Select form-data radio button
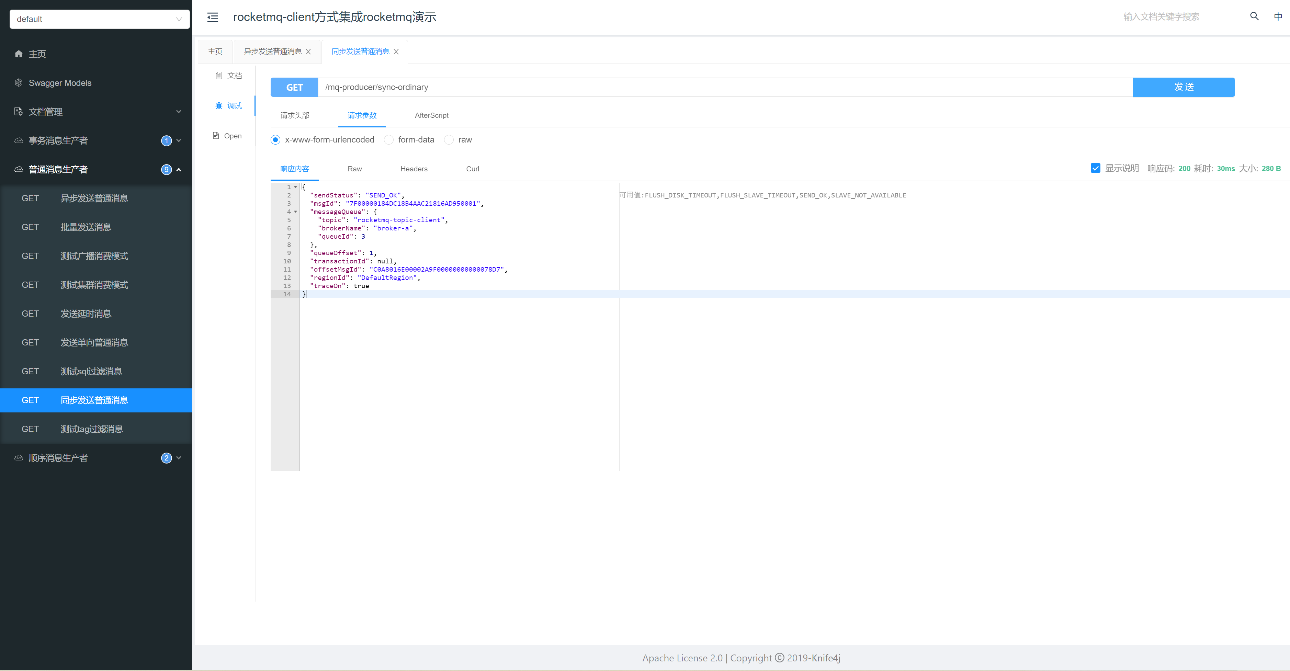Viewport: 1290px width, 671px height. click(x=388, y=140)
